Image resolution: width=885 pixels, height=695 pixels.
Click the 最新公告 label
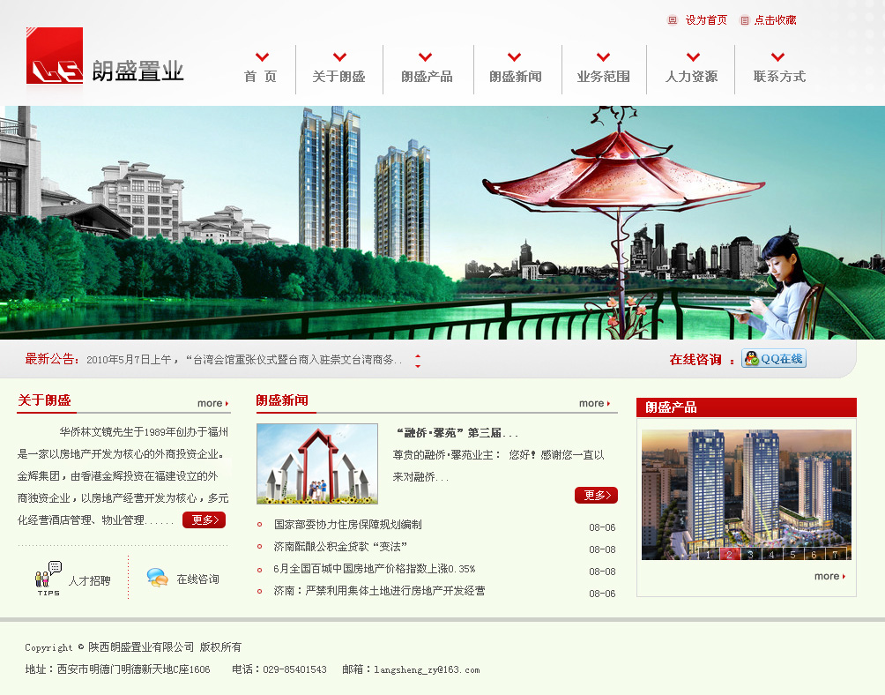[52, 359]
